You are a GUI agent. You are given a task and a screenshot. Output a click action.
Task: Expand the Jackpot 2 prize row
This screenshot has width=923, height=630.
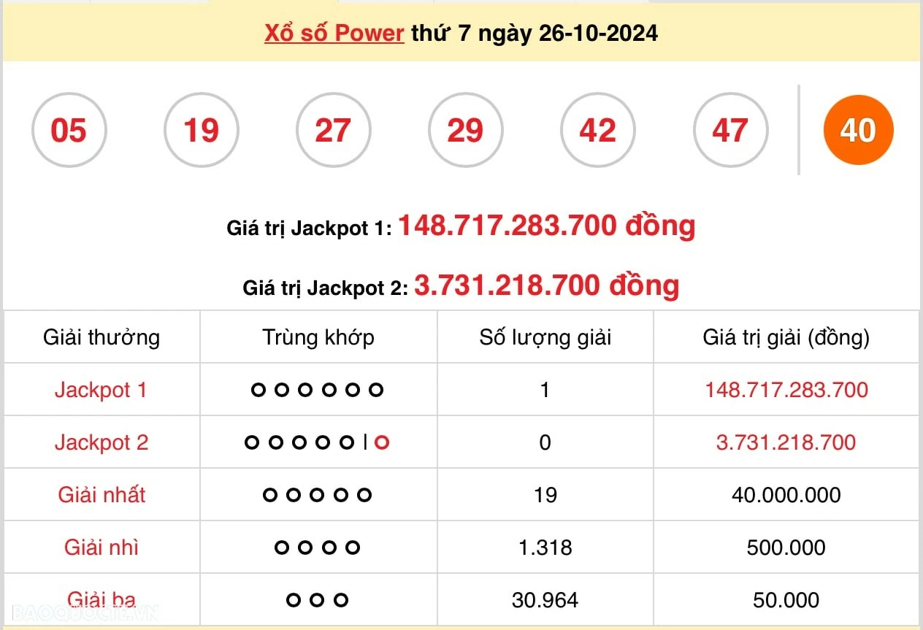(102, 442)
